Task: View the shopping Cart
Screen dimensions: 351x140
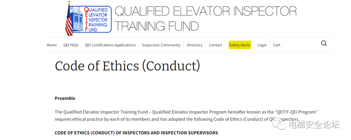Action: pyautogui.click(x=277, y=45)
